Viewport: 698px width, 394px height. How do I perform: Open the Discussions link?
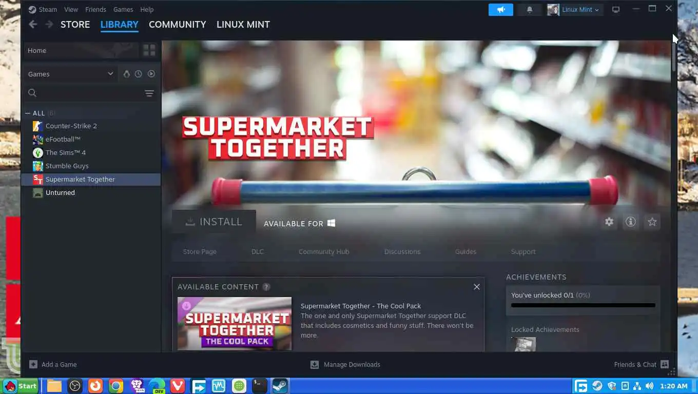(402, 251)
